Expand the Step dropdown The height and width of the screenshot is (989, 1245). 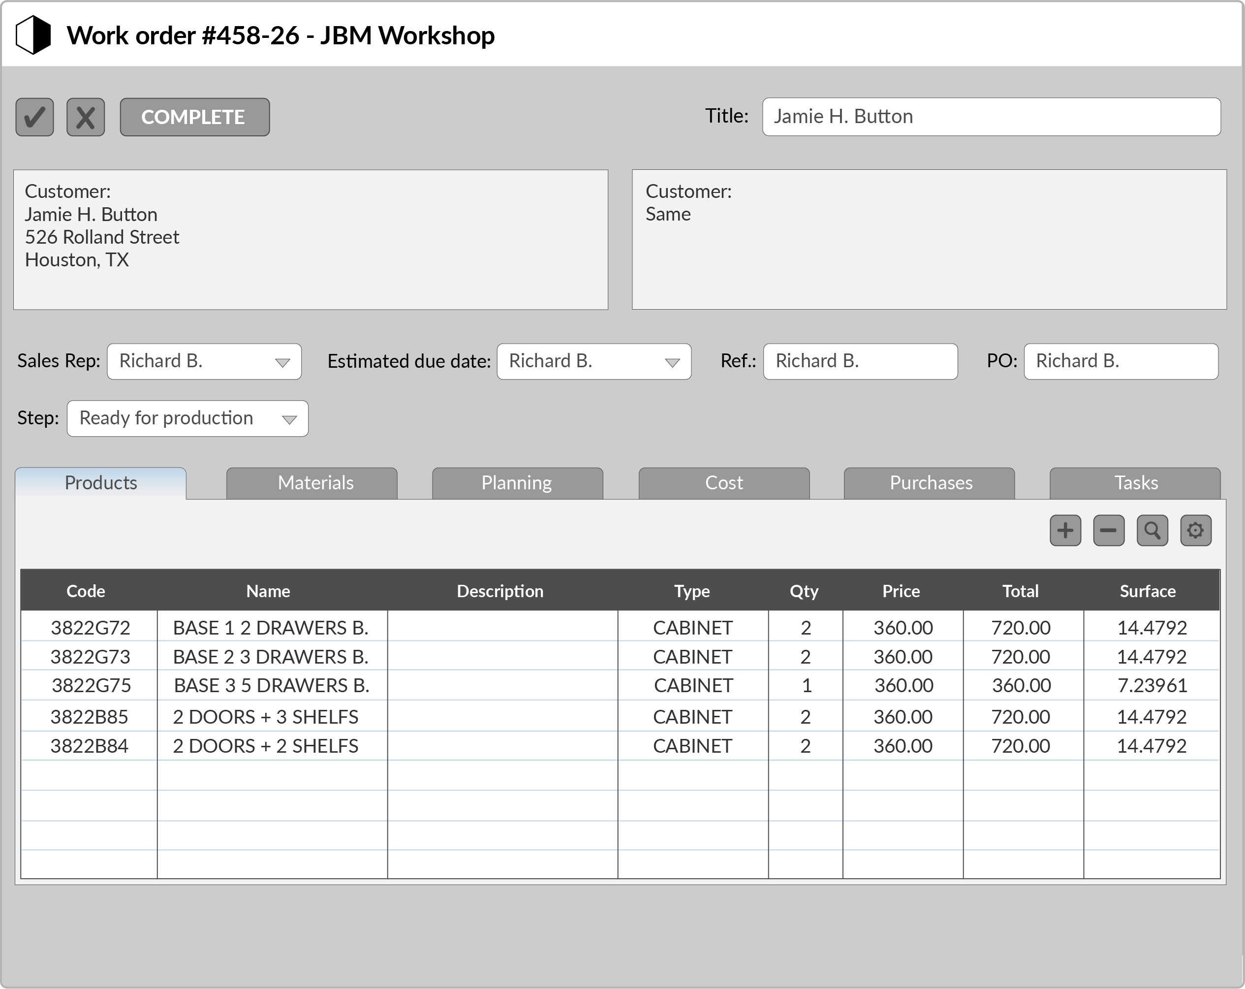click(x=187, y=418)
